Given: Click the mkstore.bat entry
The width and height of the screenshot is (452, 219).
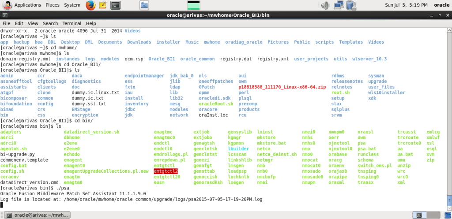Looking at the screenshot, I should (271, 143).
